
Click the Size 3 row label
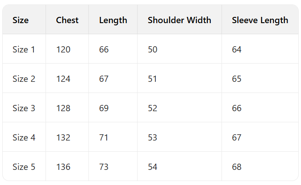pos(24,108)
